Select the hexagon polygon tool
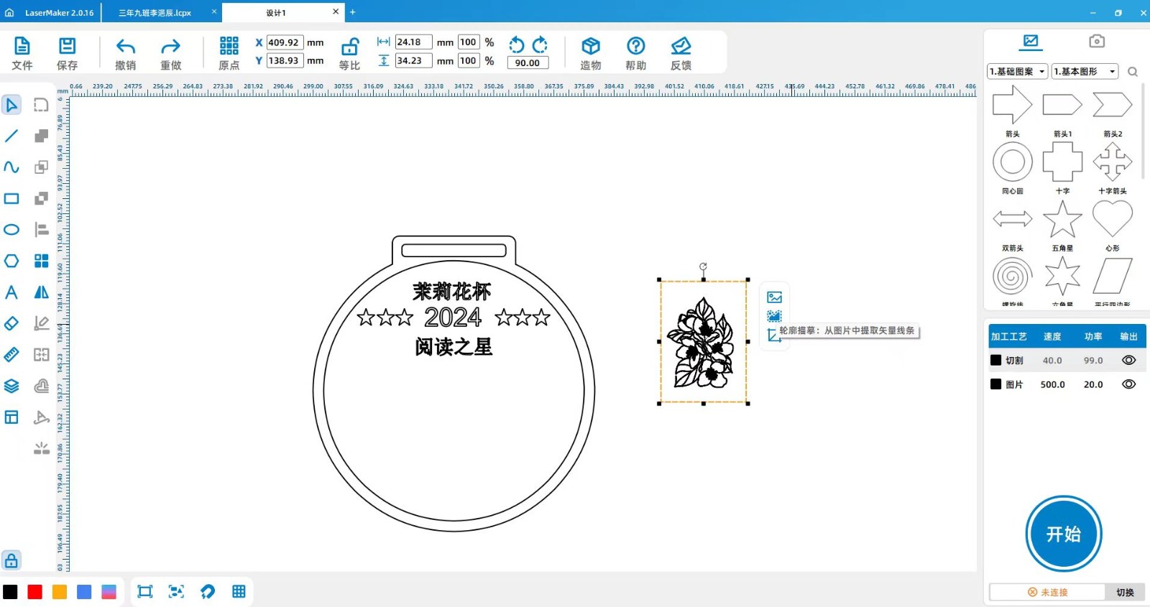Viewport: 1150px width, 607px height. tap(11, 261)
